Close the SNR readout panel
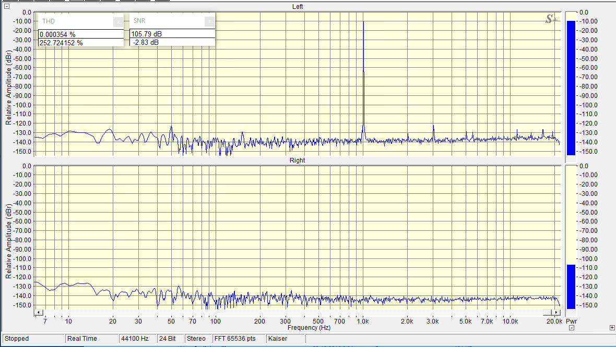 (x=209, y=21)
